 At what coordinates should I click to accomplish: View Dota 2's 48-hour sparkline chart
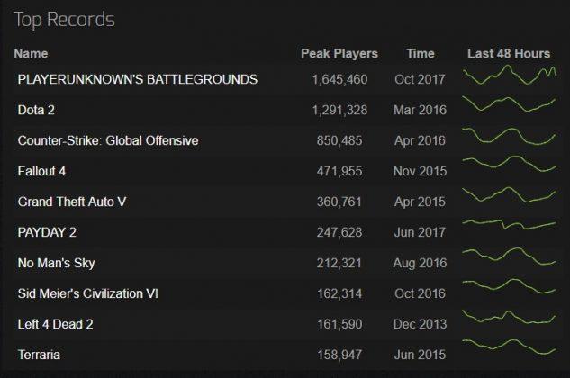point(509,103)
